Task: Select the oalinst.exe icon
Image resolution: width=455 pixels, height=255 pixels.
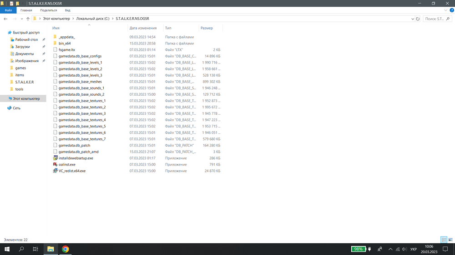Action: [55, 164]
